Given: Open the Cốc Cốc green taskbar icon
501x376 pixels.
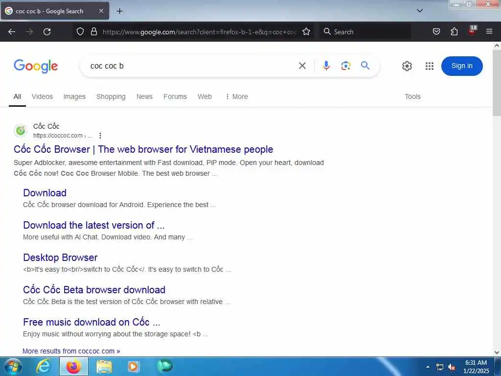Looking at the screenshot, I should point(165,366).
